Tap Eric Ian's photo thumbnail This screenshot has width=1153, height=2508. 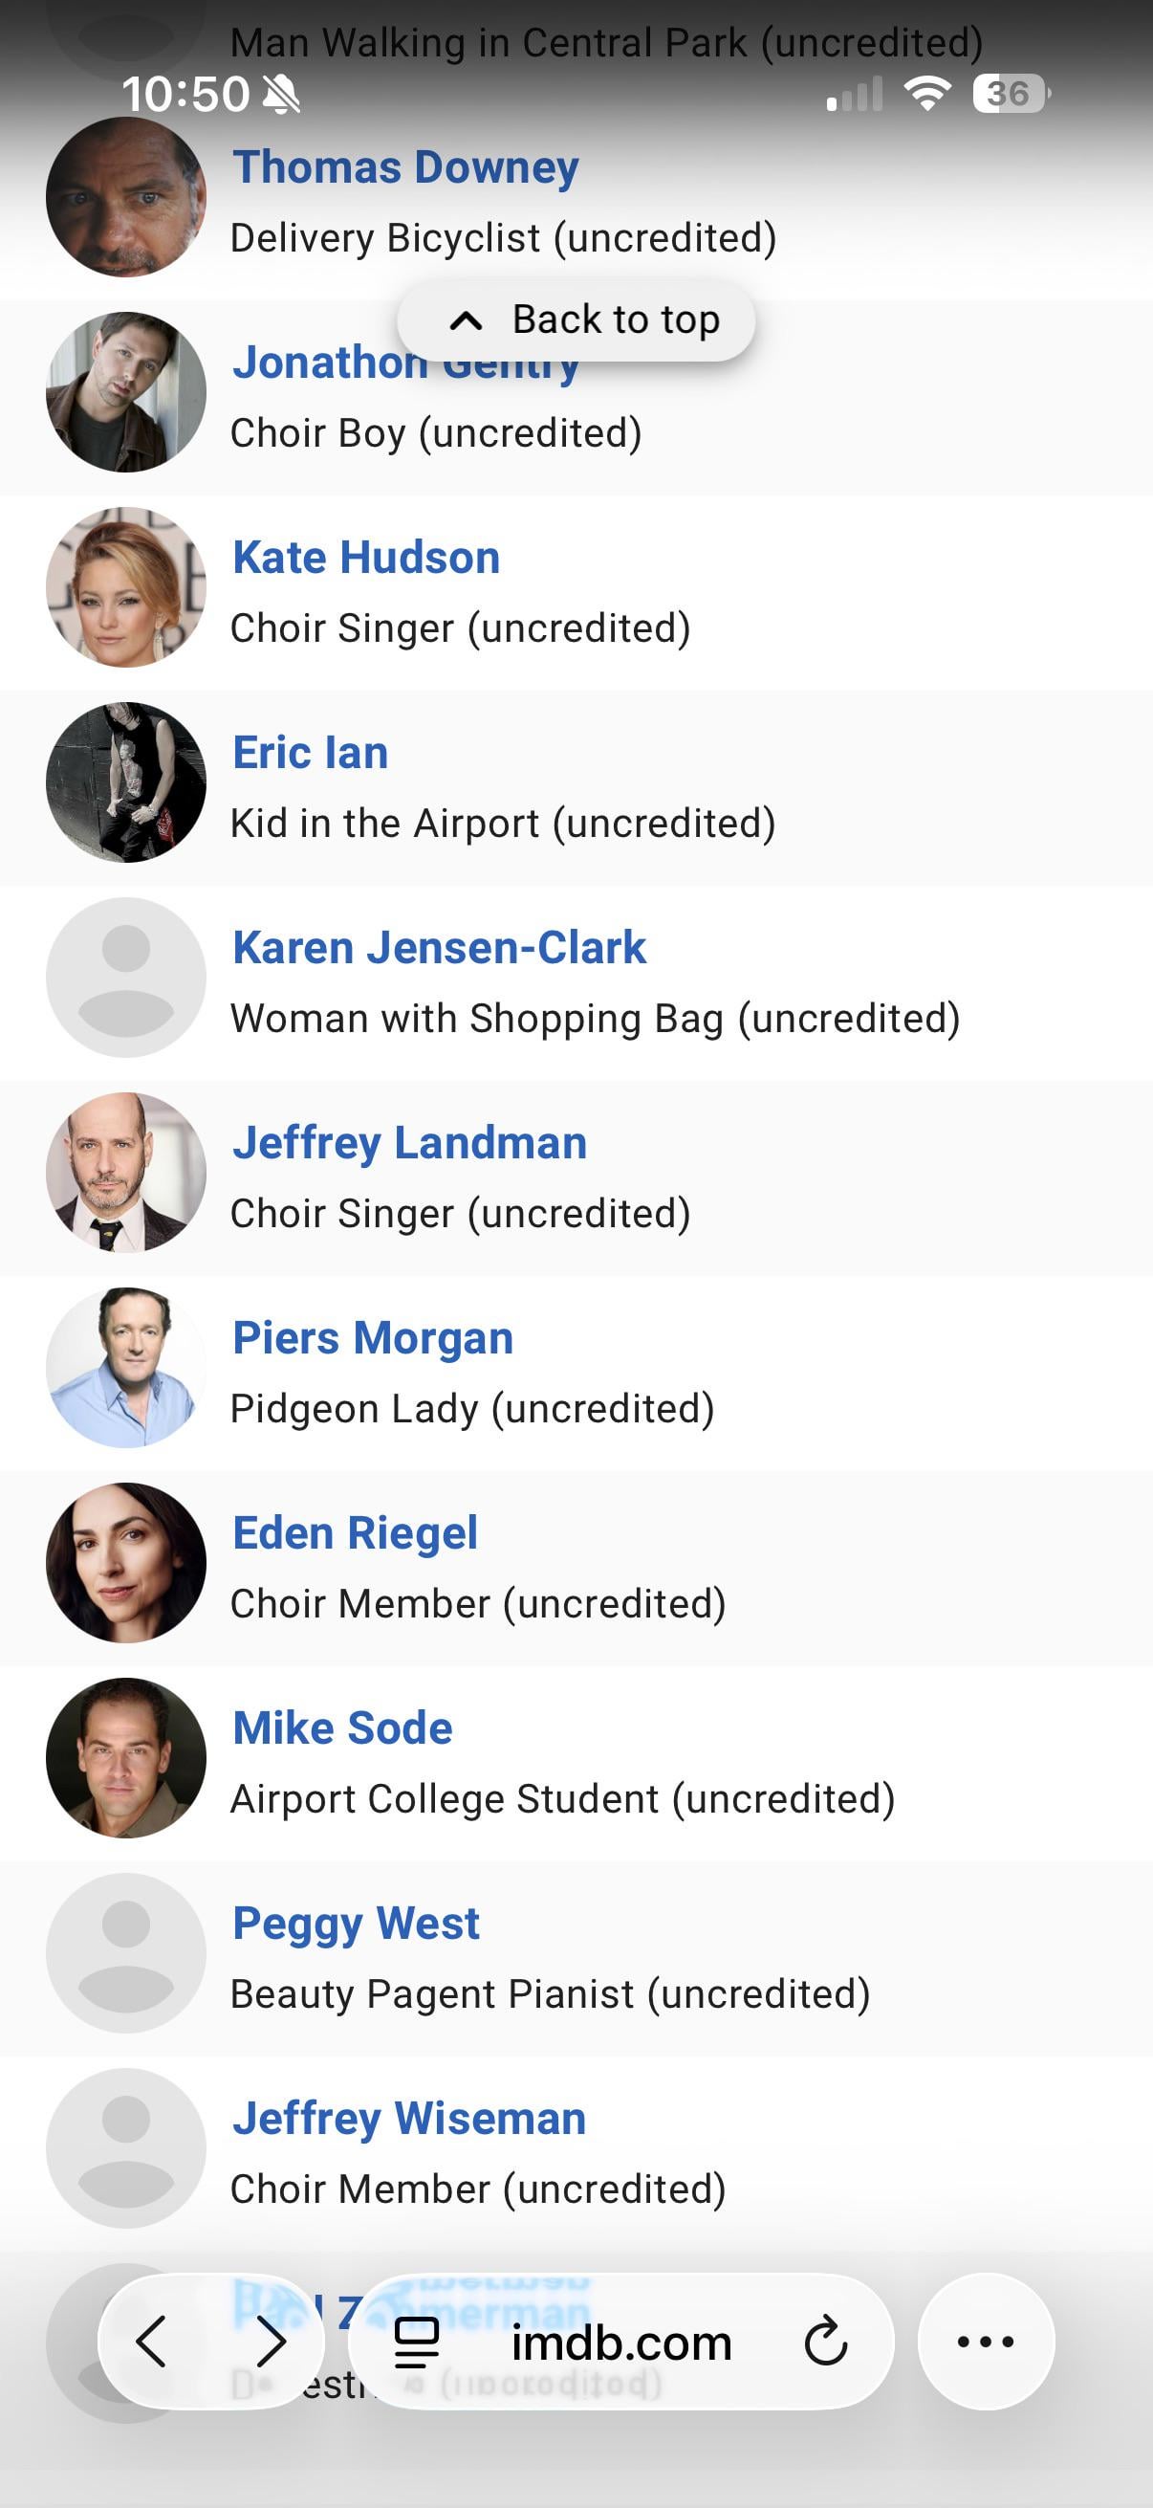tap(125, 781)
